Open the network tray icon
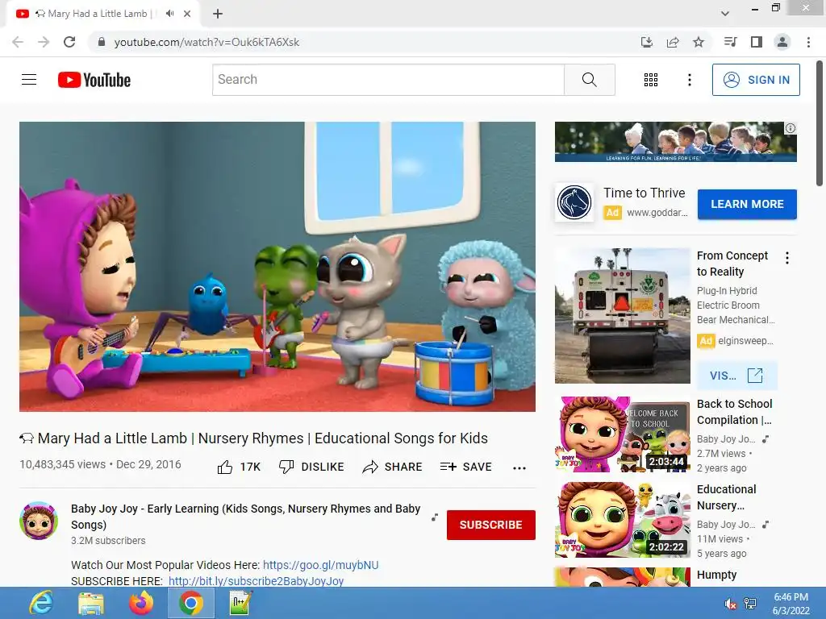Image resolution: width=826 pixels, height=619 pixels. click(x=750, y=604)
